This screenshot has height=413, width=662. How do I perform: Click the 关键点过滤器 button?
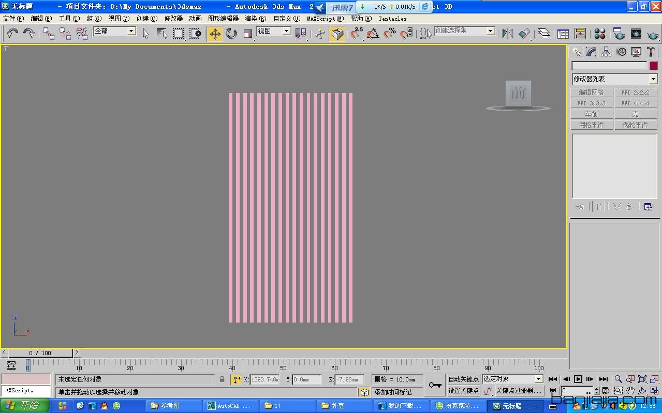tap(518, 391)
